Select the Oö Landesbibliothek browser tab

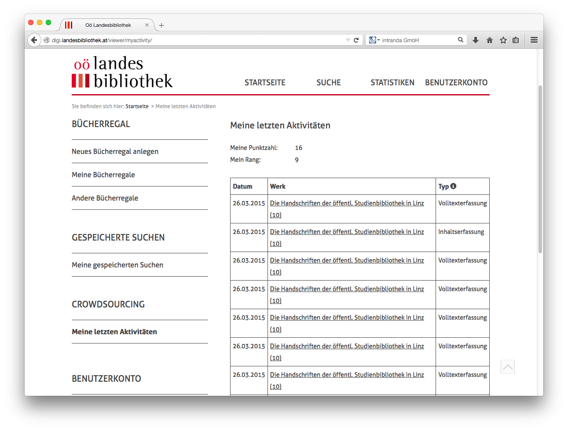click(108, 25)
